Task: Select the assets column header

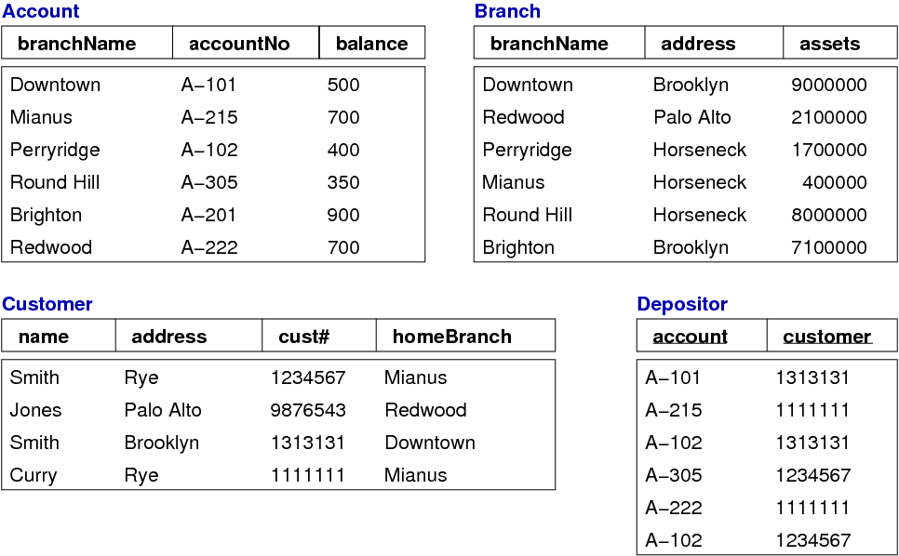Action: 829,44
